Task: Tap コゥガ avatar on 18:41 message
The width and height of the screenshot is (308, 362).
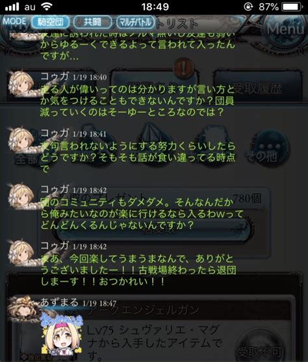Action: [22, 140]
